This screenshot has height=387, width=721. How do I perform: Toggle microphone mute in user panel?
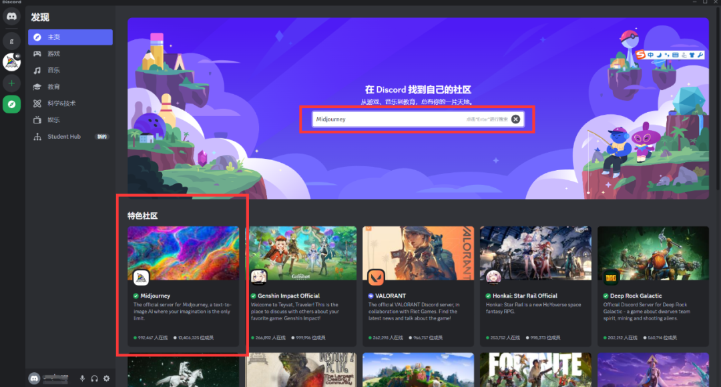tap(82, 378)
